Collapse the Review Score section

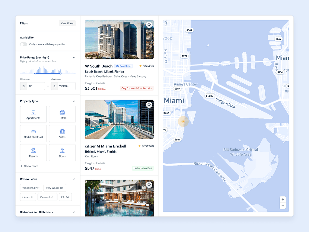pos(74,179)
